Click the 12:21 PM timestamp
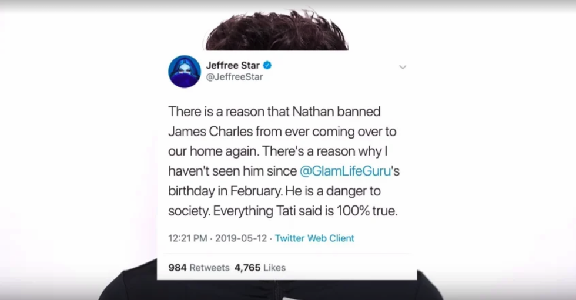Viewport: 576px width, 300px height. pyautogui.click(x=187, y=238)
